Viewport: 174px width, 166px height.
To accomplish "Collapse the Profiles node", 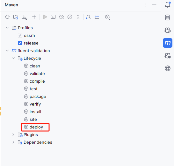I will click(x=7, y=28).
